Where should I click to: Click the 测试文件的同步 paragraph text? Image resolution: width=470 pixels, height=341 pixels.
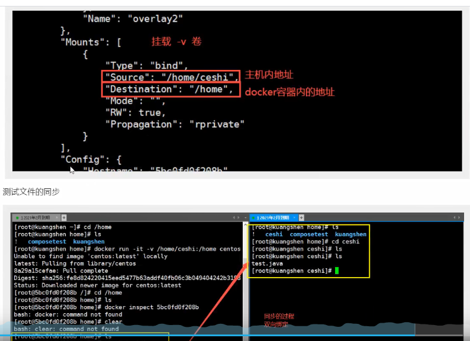[31, 192]
